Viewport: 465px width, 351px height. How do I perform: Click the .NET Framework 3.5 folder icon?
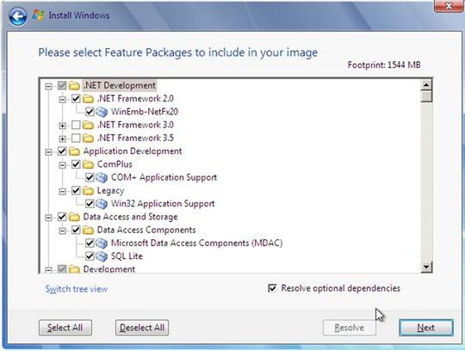point(88,138)
